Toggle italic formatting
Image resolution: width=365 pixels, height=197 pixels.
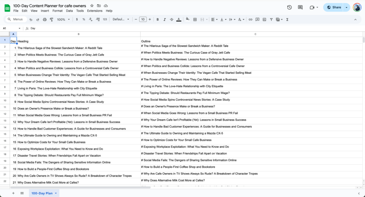point(165,20)
